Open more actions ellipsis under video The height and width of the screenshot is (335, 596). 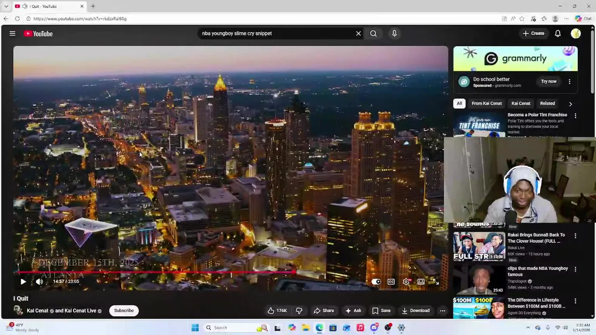[443, 310]
